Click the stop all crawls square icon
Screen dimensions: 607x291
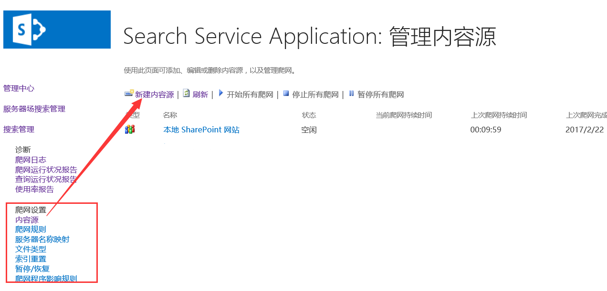pos(286,94)
